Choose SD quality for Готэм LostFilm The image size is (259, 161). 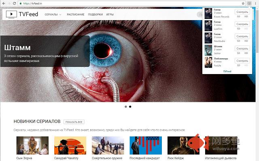tap(238, 29)
